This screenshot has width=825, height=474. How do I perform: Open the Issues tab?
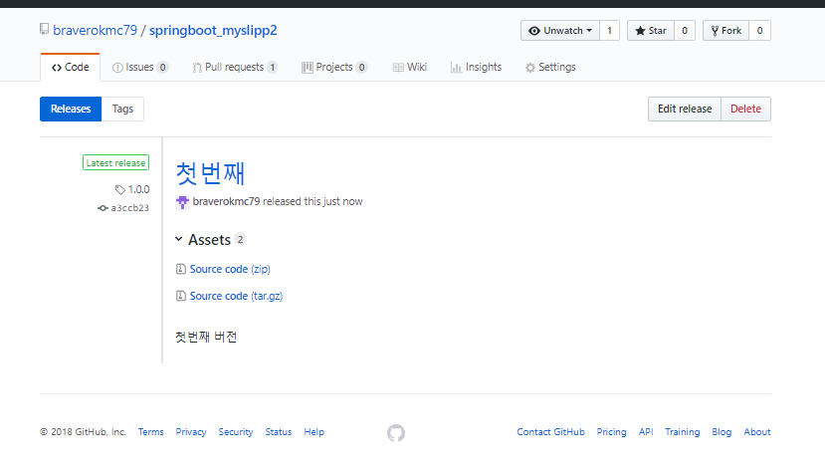tap(140, 68)
